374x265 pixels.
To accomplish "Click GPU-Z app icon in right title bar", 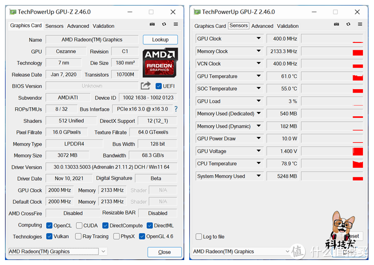I will pos(197,11).
